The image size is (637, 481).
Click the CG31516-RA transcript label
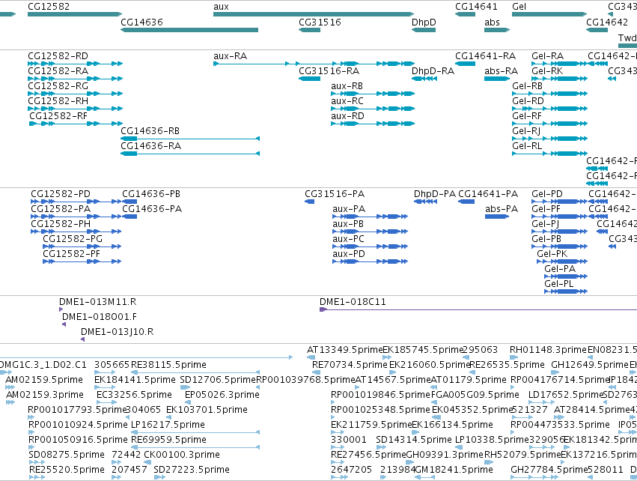[x=329, y=70]
